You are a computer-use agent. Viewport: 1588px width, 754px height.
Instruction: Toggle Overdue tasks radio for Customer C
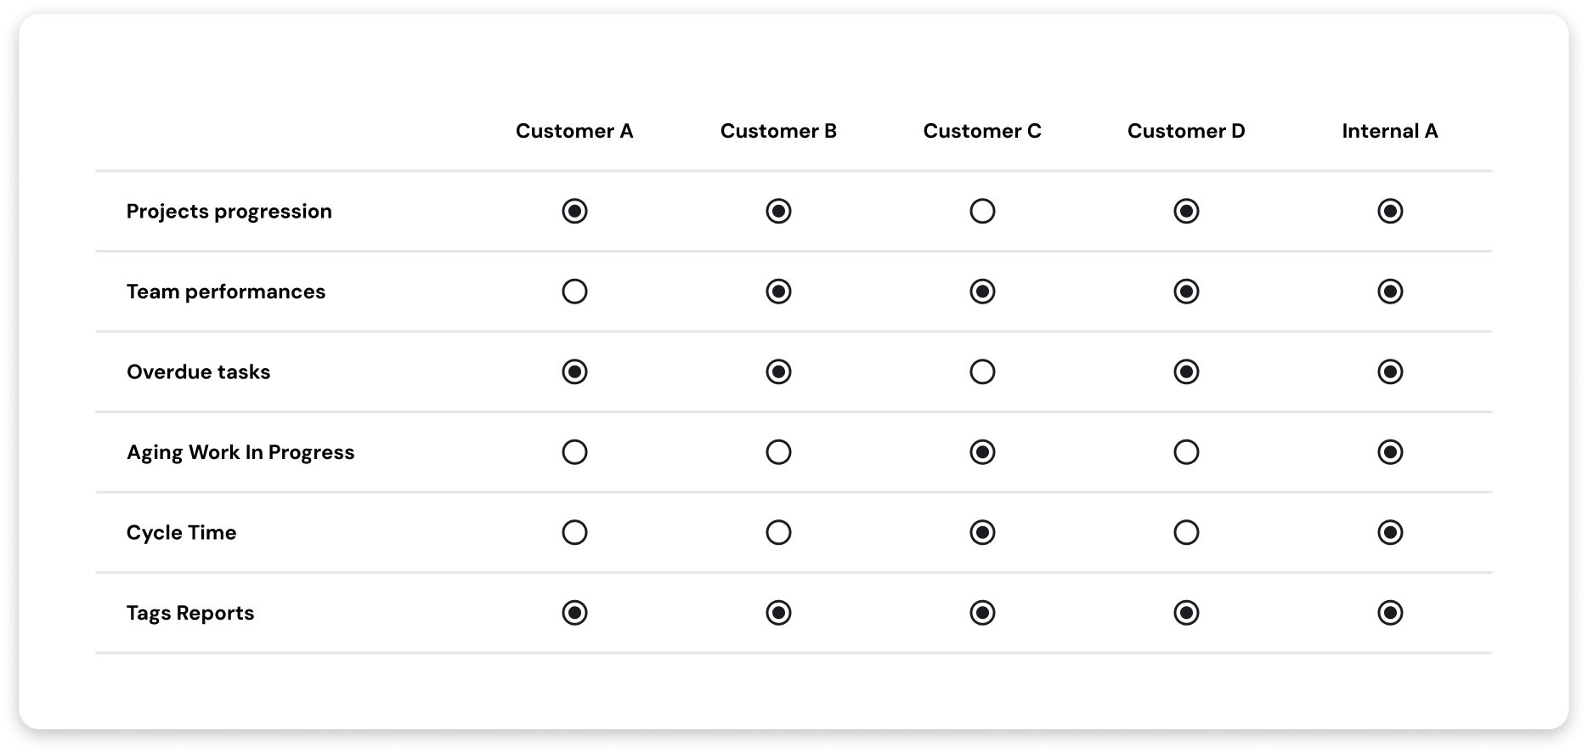[982, 371]
